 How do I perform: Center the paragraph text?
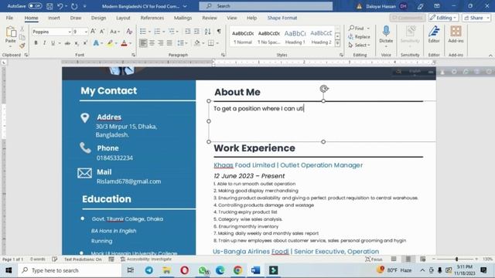(x=152, y=43)
